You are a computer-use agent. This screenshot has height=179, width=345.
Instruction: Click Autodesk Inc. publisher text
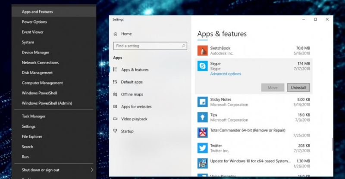coord(222,53)
